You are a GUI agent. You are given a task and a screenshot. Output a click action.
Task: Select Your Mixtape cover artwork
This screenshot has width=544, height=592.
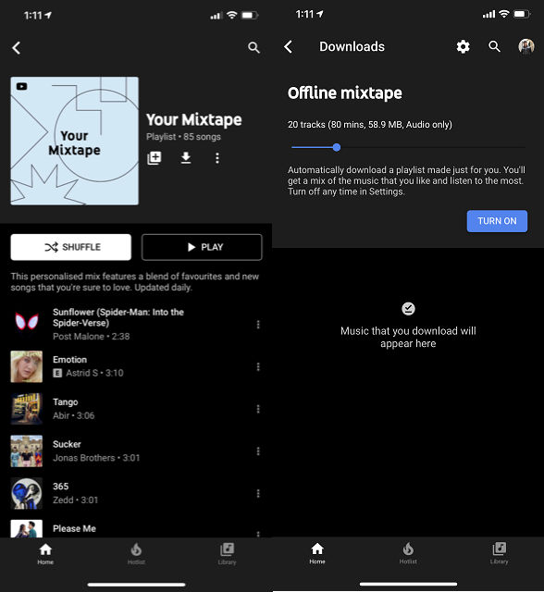pyautogui.click(x=74, y=141)
